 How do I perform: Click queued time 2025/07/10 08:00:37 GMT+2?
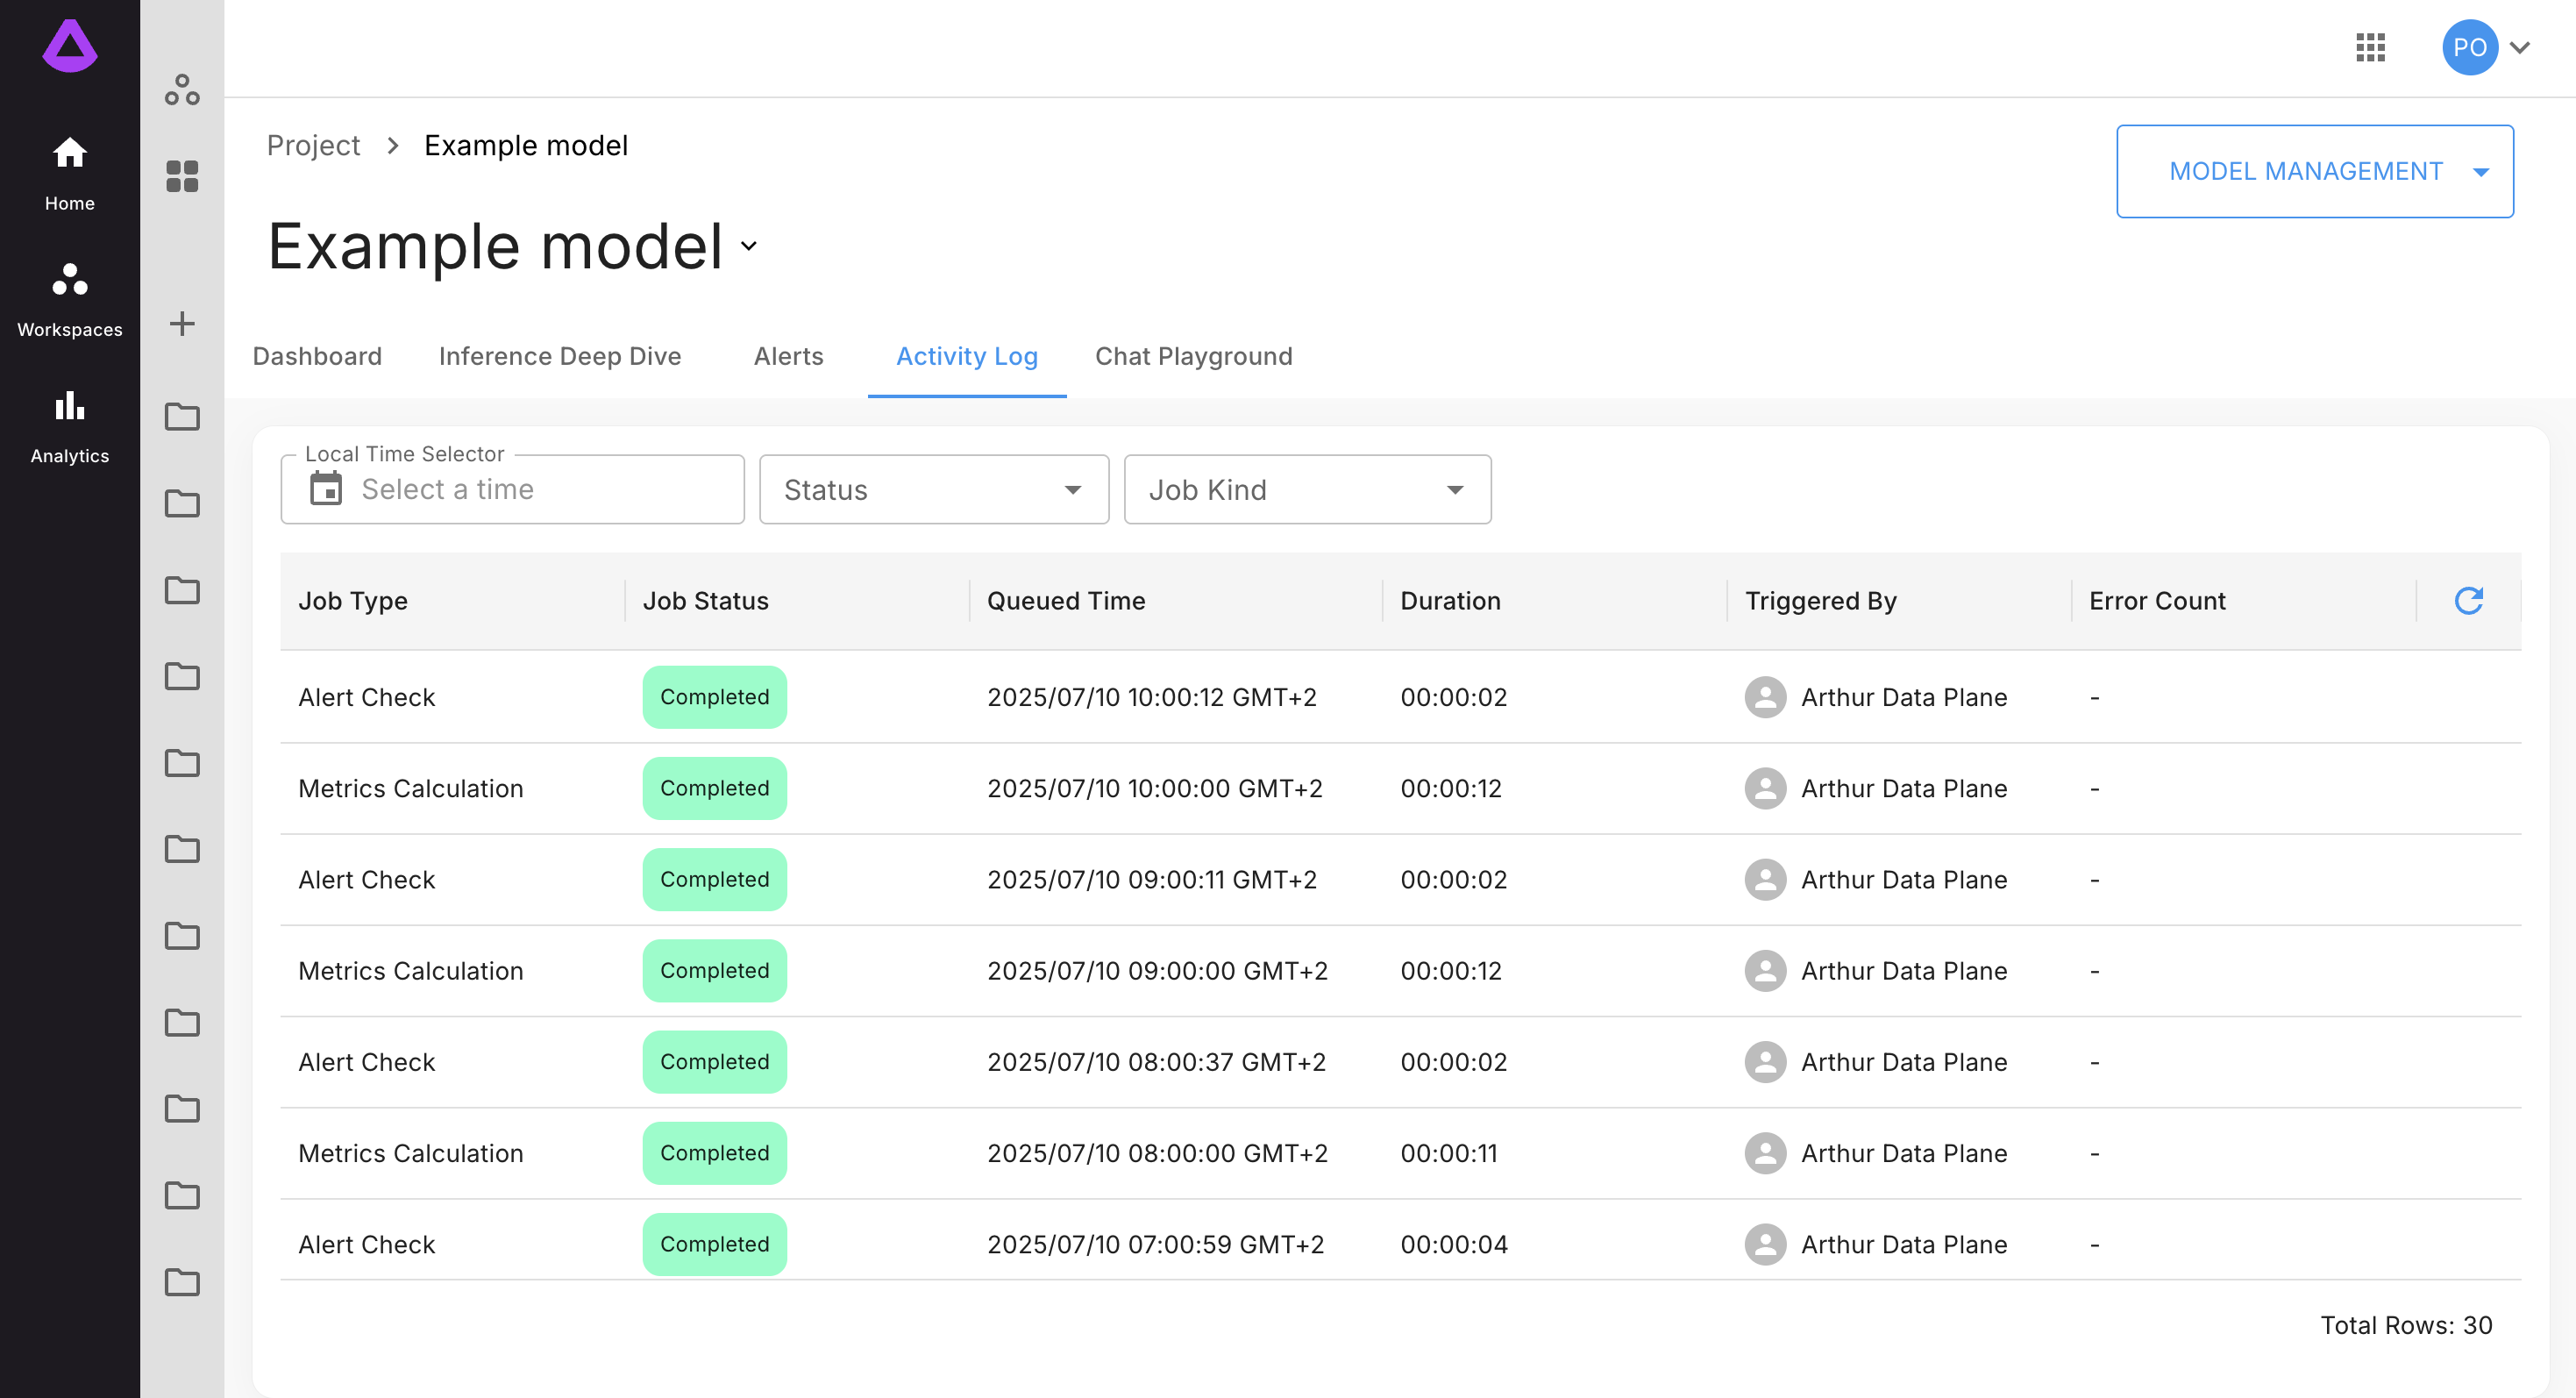(1157, 1062)
